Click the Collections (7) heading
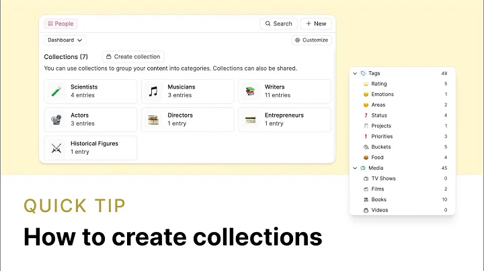Viewport: 484px width, 271px height. [66, 56]
